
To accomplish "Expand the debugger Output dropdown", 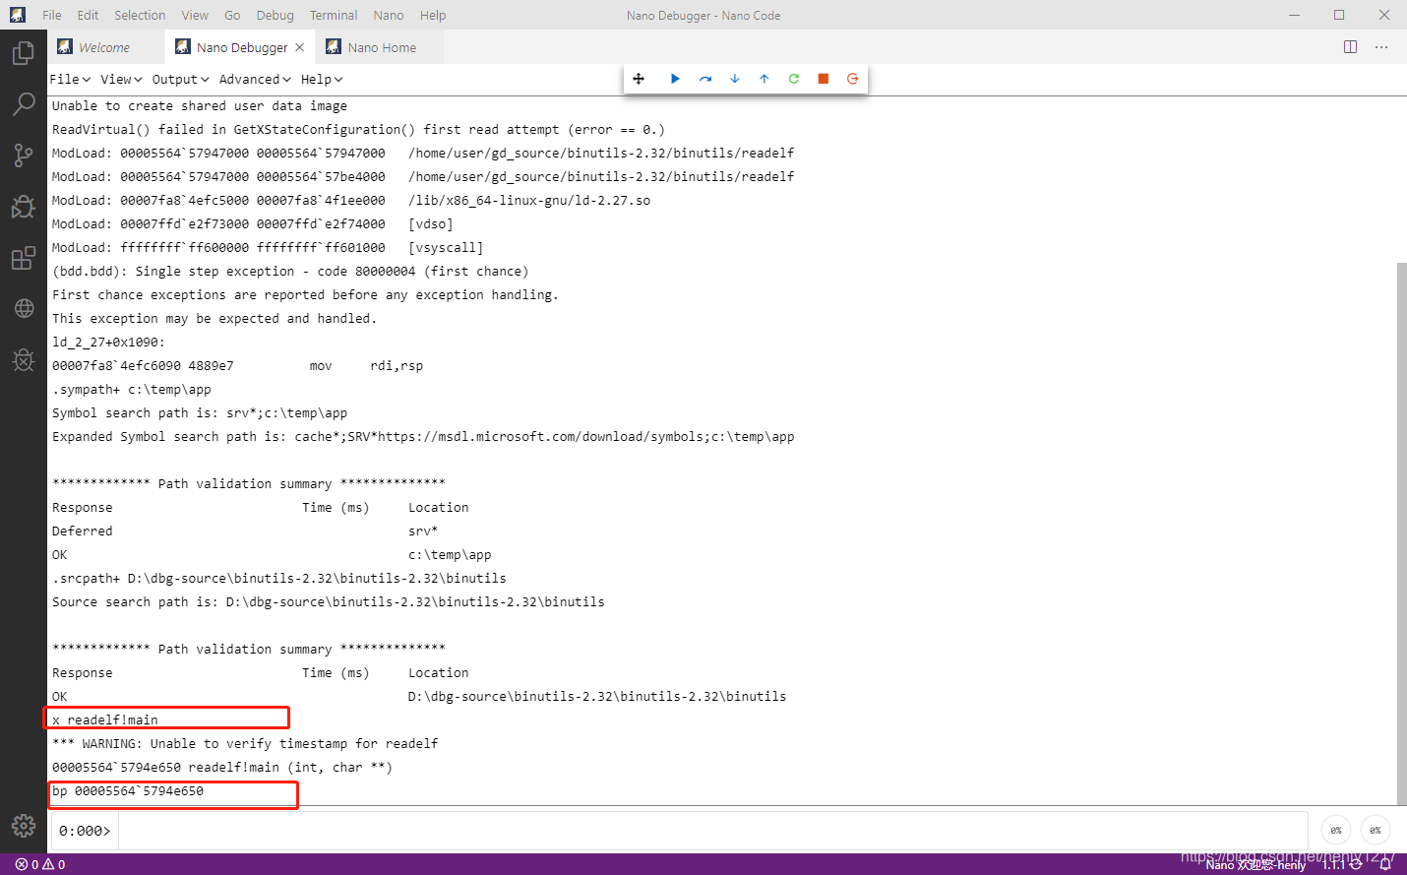I will (180, 80).
